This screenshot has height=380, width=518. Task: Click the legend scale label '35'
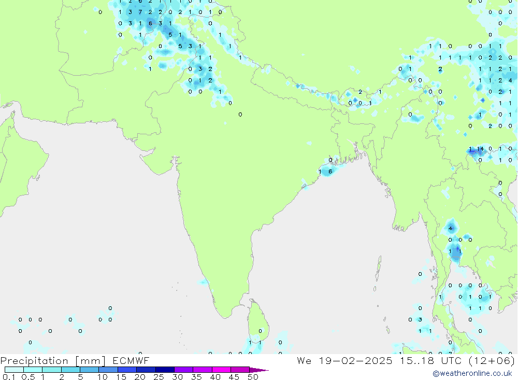click(196, 377)
